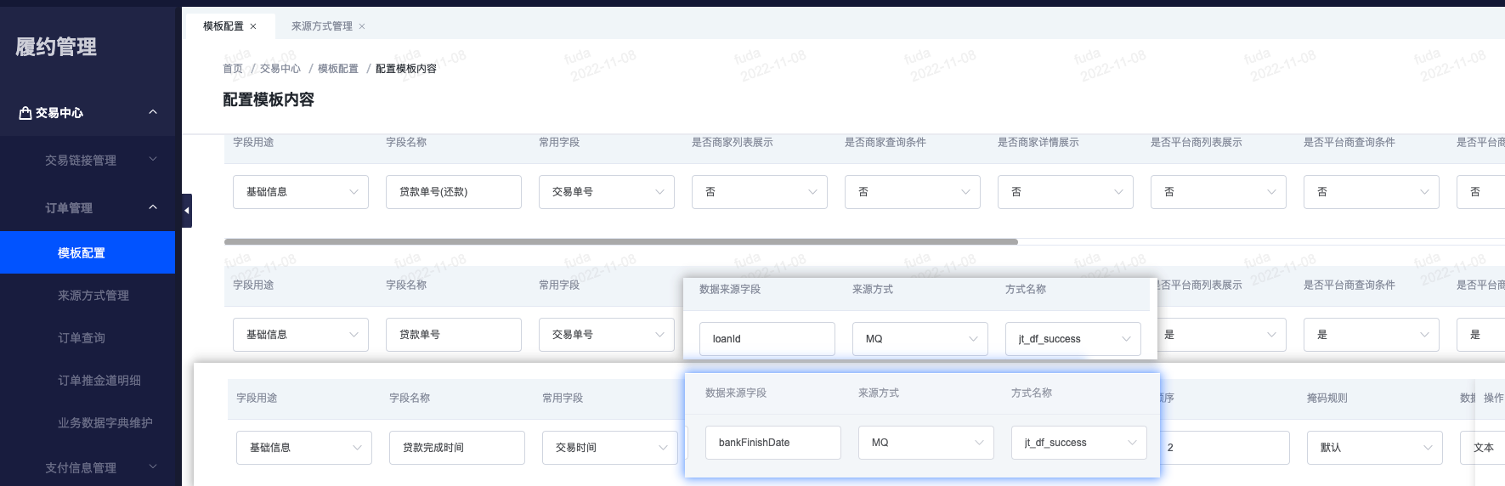Click the 文本 field in last row

(1482, 448)
